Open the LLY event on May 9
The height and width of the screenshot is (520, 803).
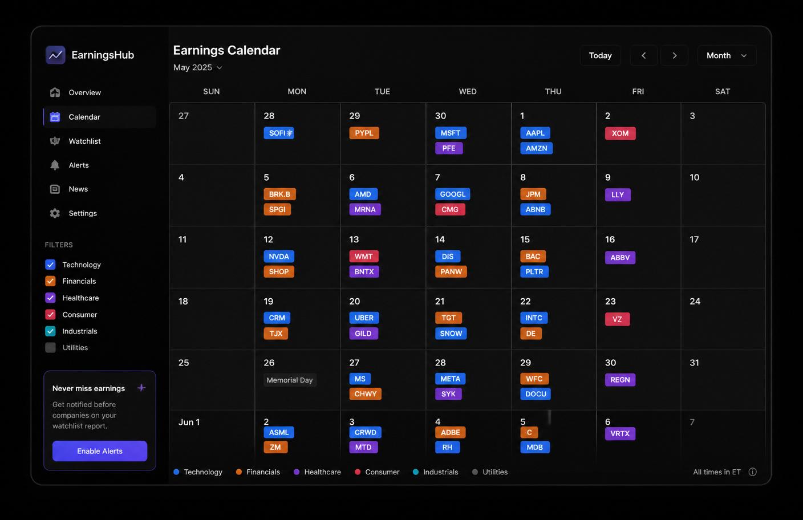[x=618, y=195]
